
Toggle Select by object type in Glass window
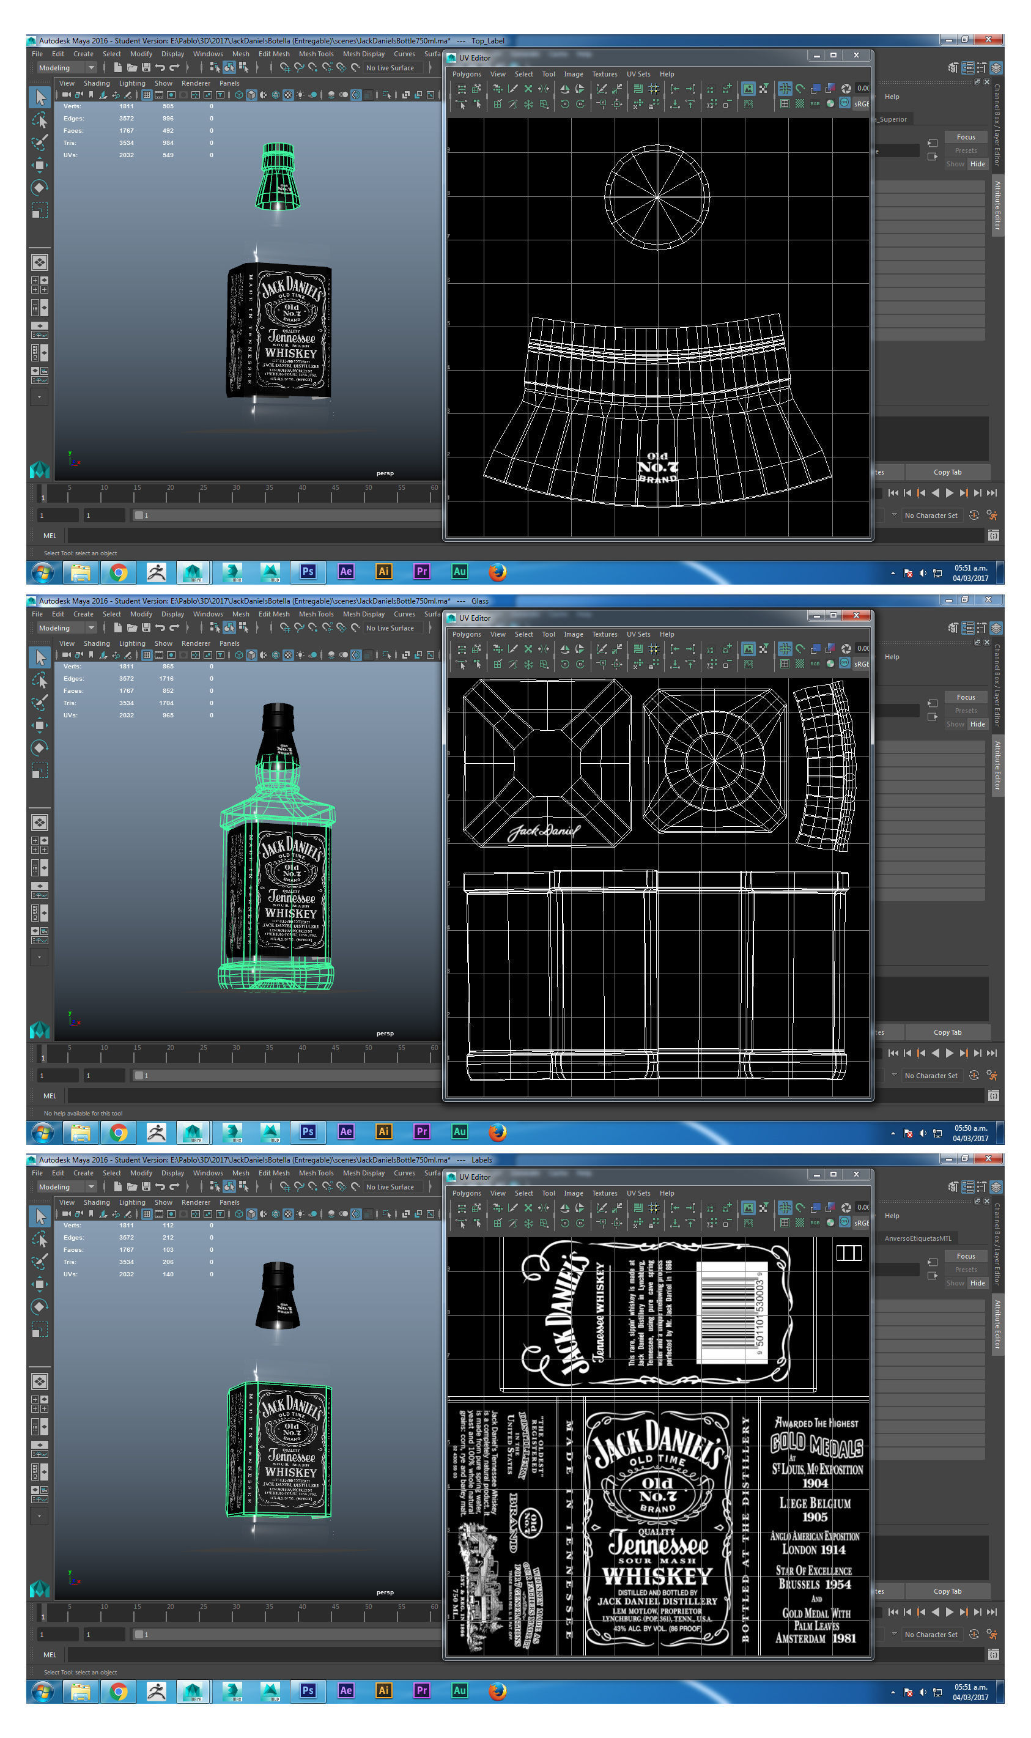(x=229, y=628)
